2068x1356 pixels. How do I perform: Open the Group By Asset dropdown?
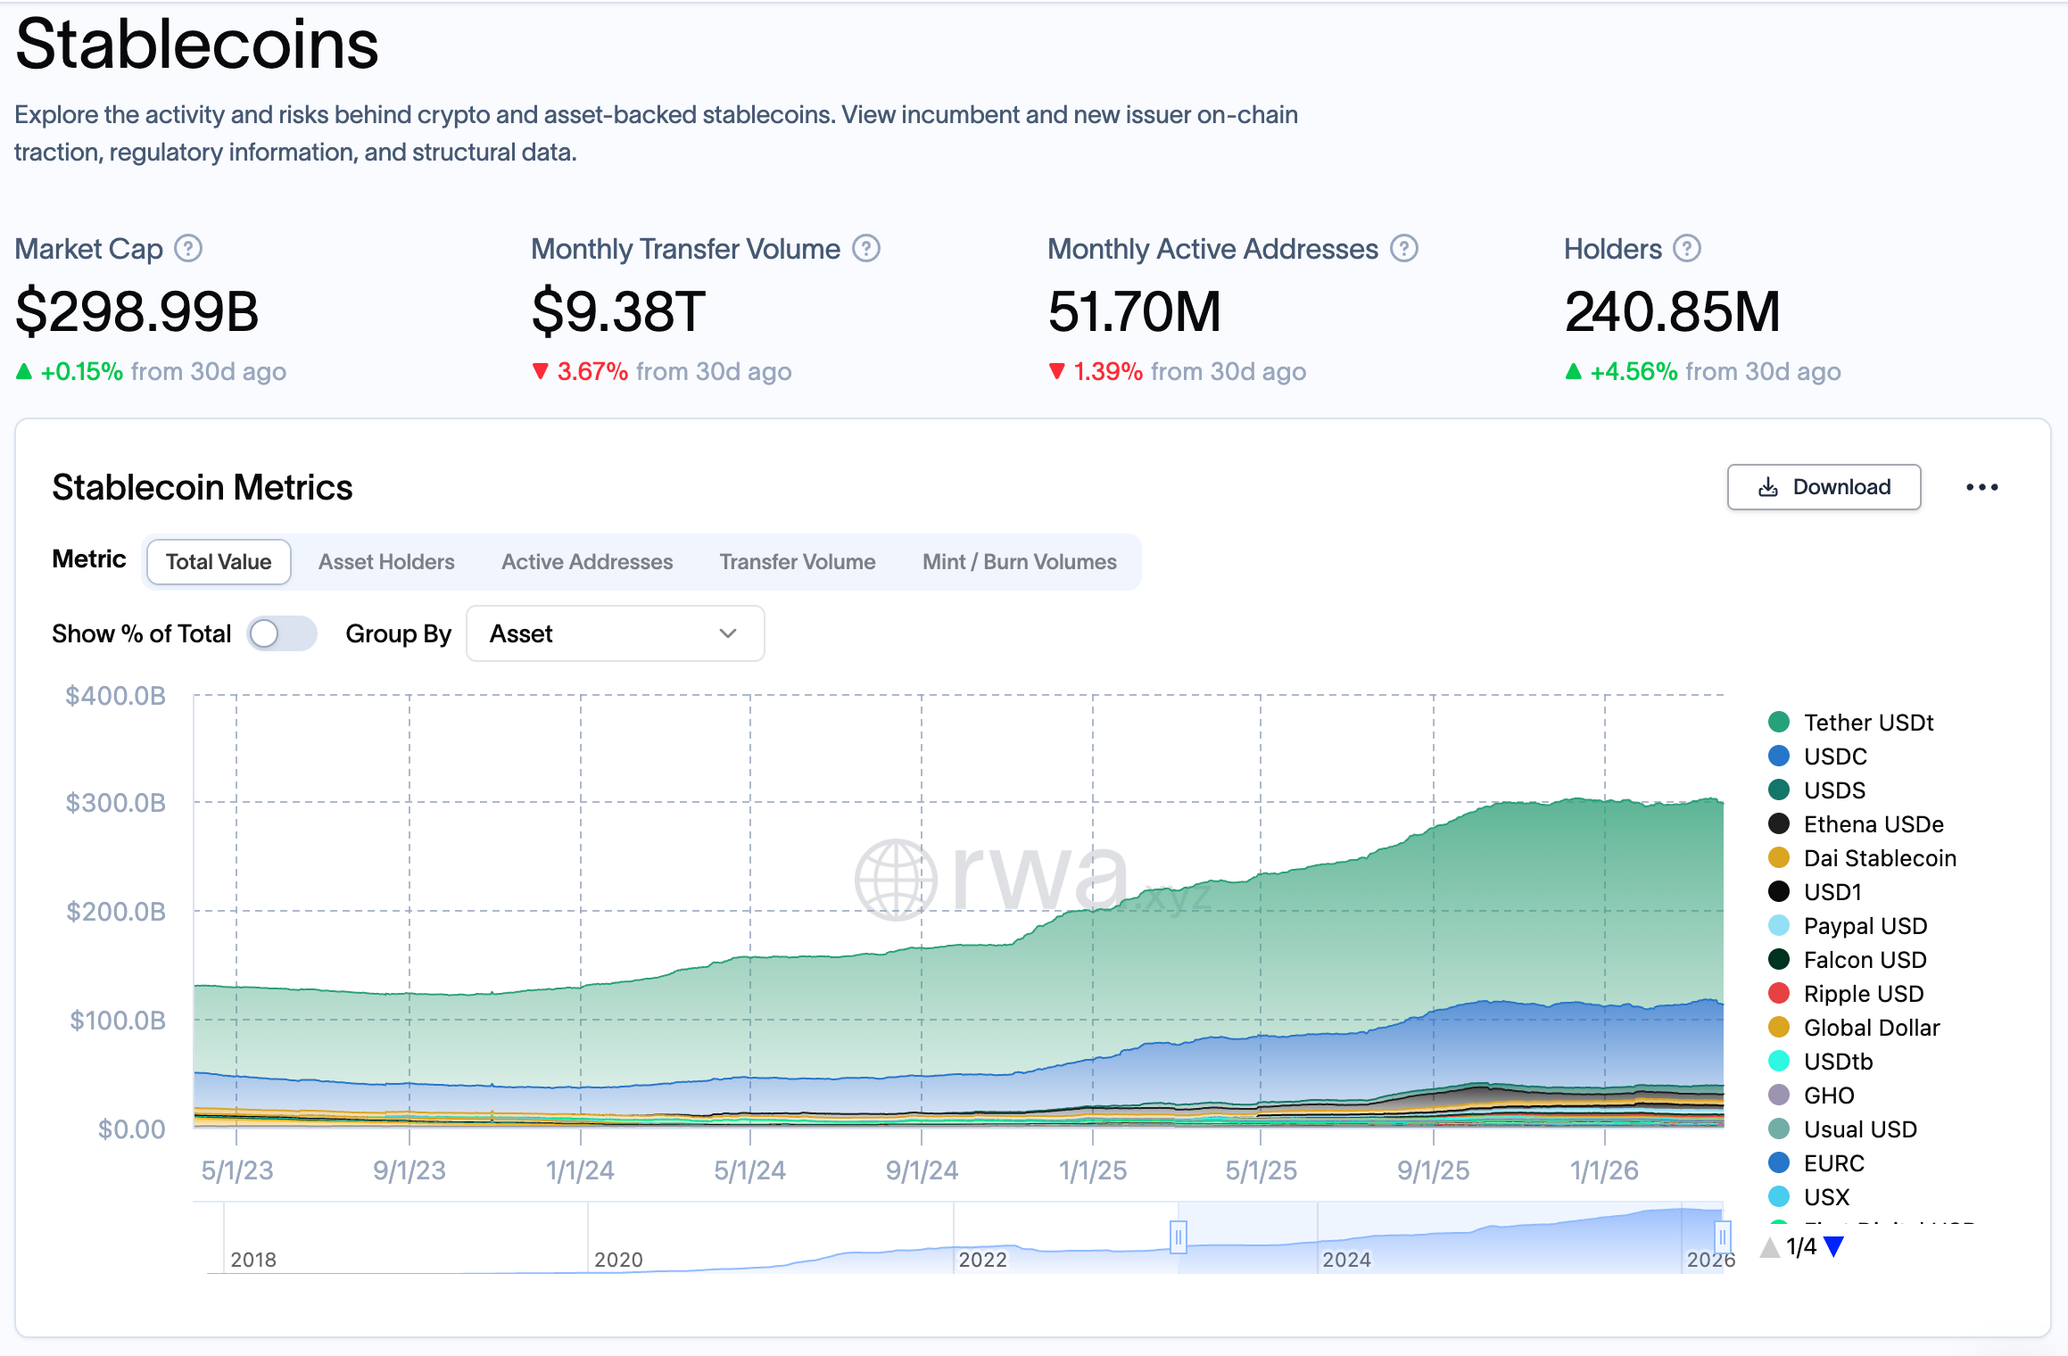[614, 634]
